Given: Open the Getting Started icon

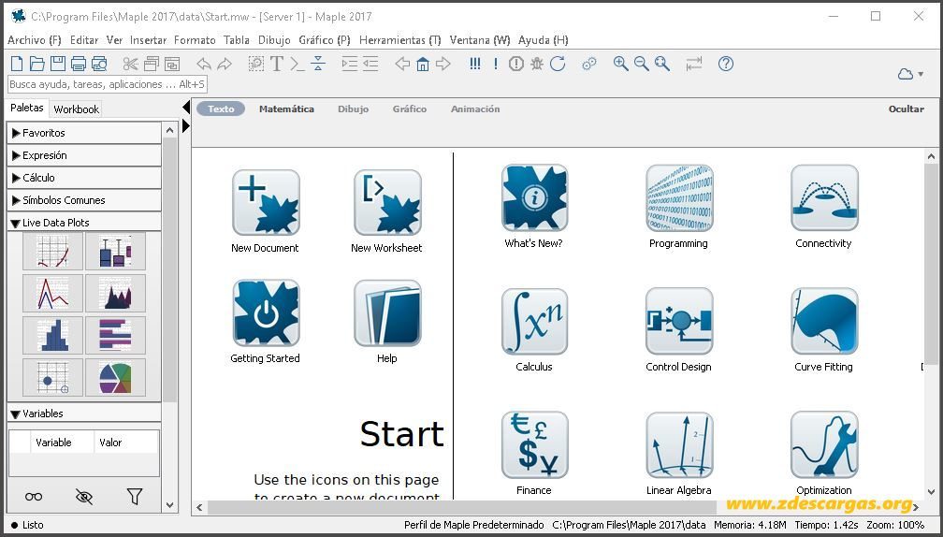Looking at the screenshot, I should pyautogui.click(x=266, y=312).
